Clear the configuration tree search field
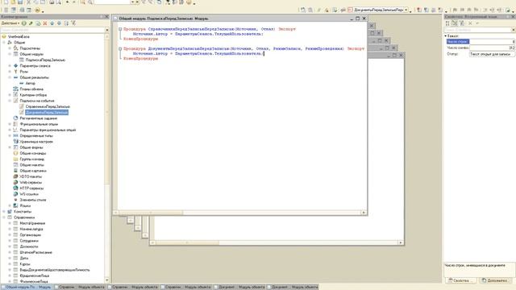This screenshot has height=290, width=516. point(107,30)
